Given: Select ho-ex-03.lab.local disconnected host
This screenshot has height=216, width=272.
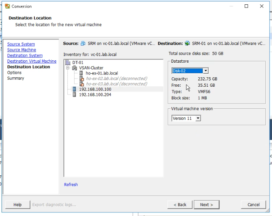Looking at the screenshot, I should tap(116, 84).
